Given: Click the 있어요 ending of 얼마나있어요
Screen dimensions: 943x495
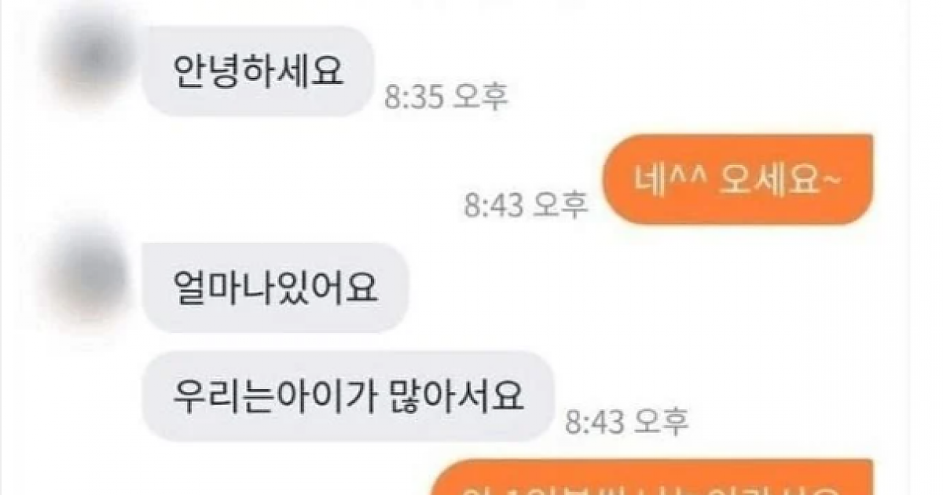Looking at the screenshot, I should [328, 288].
